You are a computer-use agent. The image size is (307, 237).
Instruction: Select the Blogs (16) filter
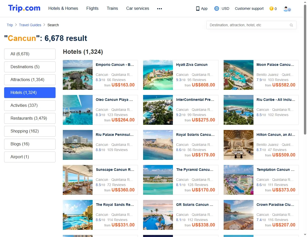click(x=30, y=144)
